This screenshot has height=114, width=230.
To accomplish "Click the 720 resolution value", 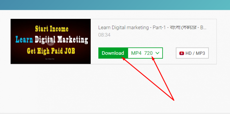I will (148, 53).
